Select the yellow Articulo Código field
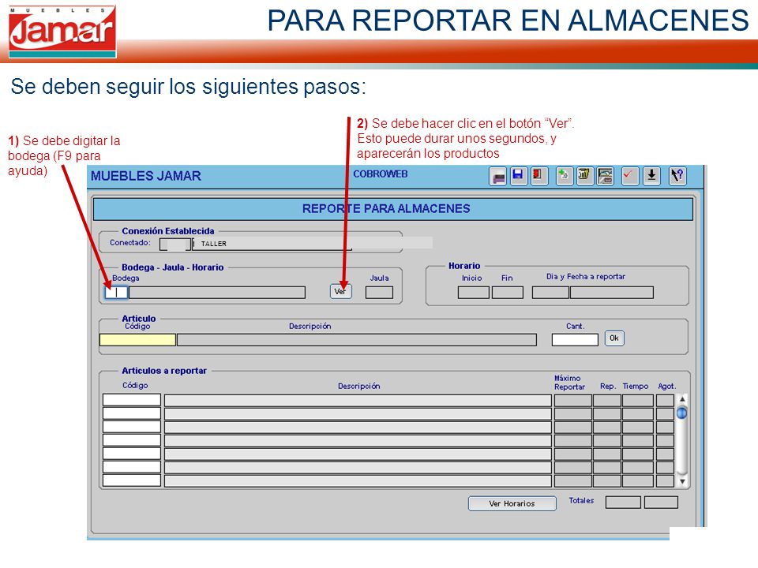Viewport: 758px width, 568px height. [137, 339]
